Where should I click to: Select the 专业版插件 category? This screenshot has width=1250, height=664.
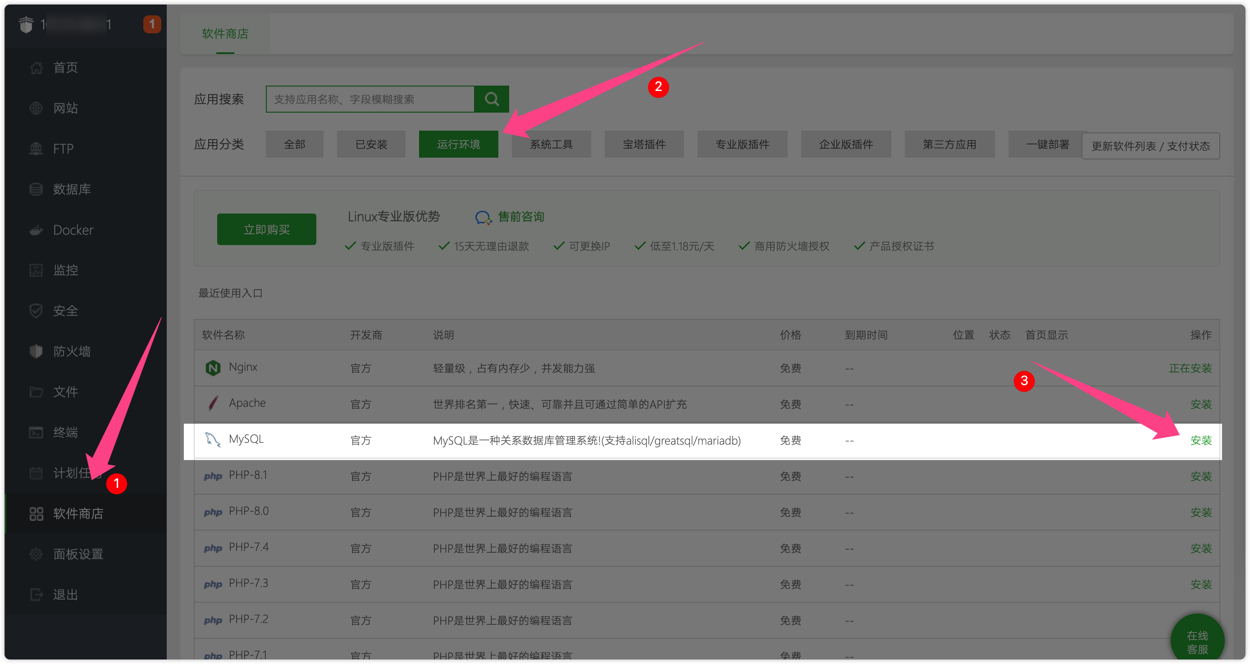tap(743, 144)
